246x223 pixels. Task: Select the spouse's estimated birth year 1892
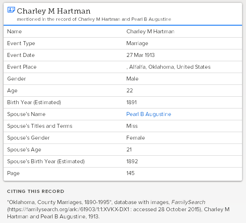[x=132, y=161]
